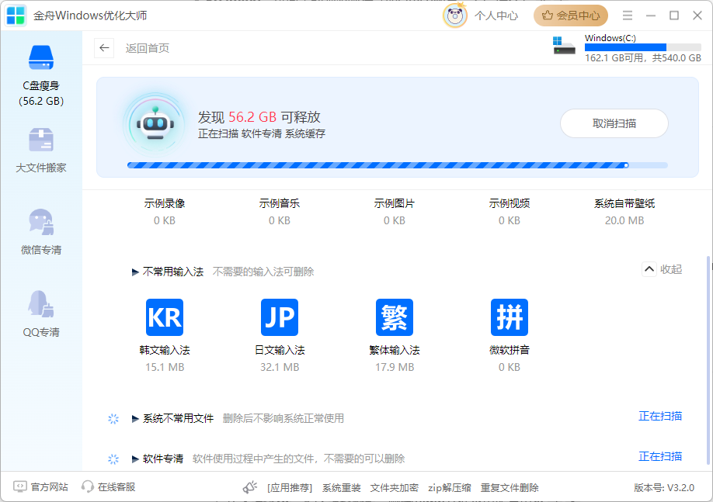Click the panda avatar icon
Viewport: 713px width, 502px height.
pyautogui.click(x=454, y=16)
